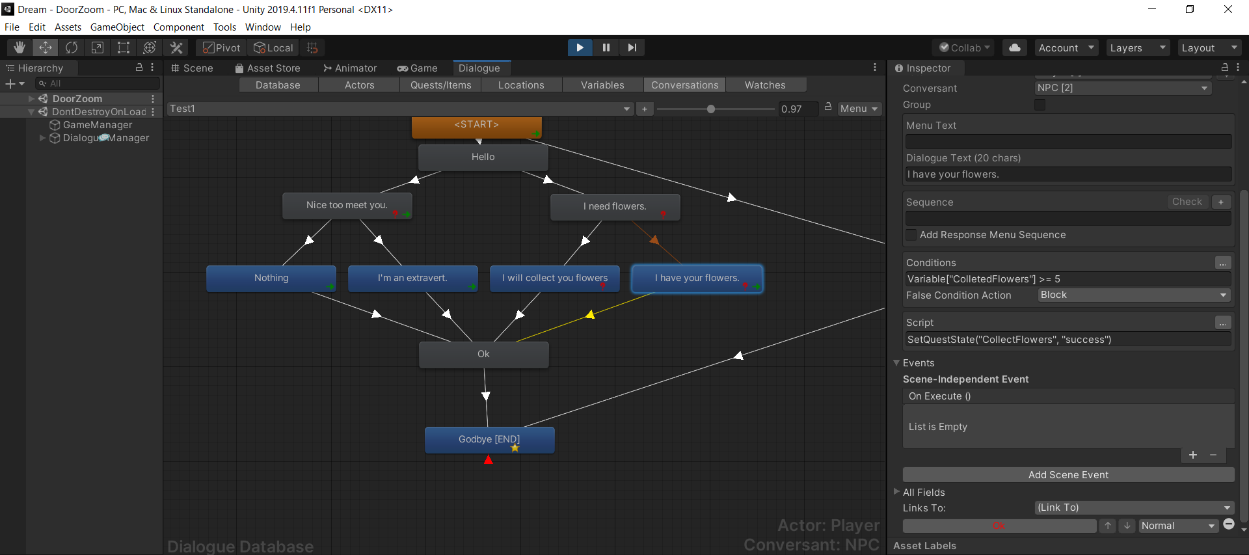Enable Add Response Menu Sequence

(x=911, y=235)
